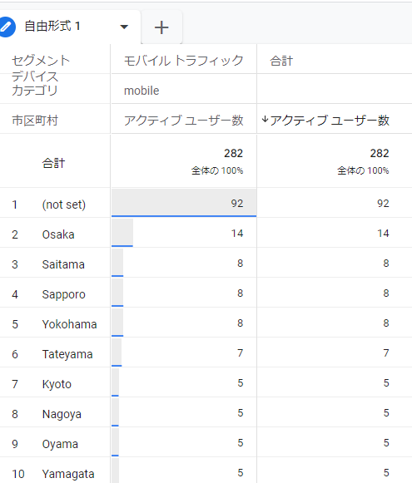Click the 市区町村 dimension header
Viewport: 412px width, 483px height.
click(x=35, y=121)
